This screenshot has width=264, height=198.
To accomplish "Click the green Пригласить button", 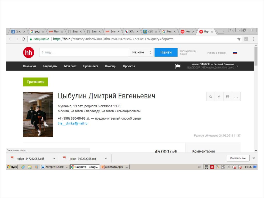I will point(35,82).
